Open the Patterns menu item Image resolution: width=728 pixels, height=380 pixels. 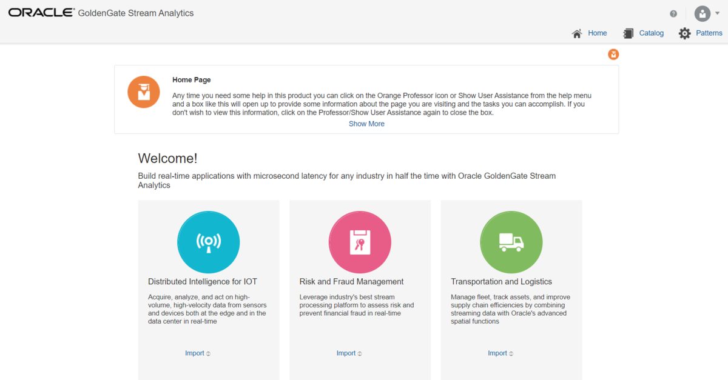(x=709, y=33)
